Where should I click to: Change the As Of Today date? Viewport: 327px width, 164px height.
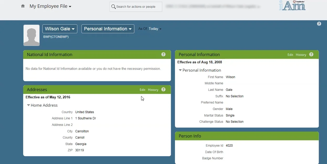155,29
